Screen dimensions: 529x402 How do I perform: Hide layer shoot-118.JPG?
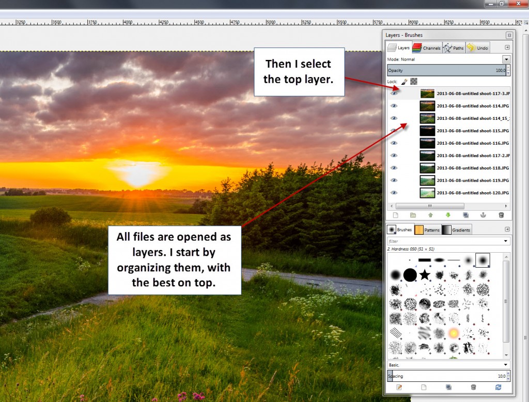pyautogui.click(x=394, y=168)
